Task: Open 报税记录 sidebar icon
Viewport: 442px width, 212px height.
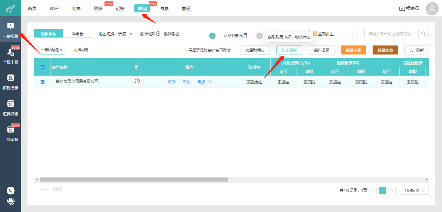Action: (10, 82)
